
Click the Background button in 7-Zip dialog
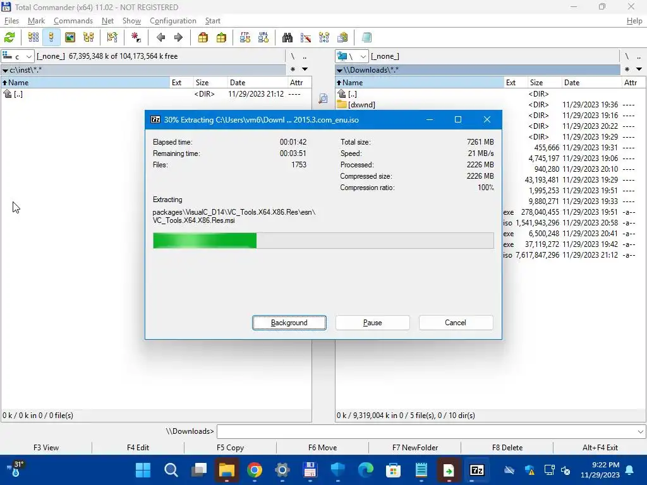(x=289, y=323)
